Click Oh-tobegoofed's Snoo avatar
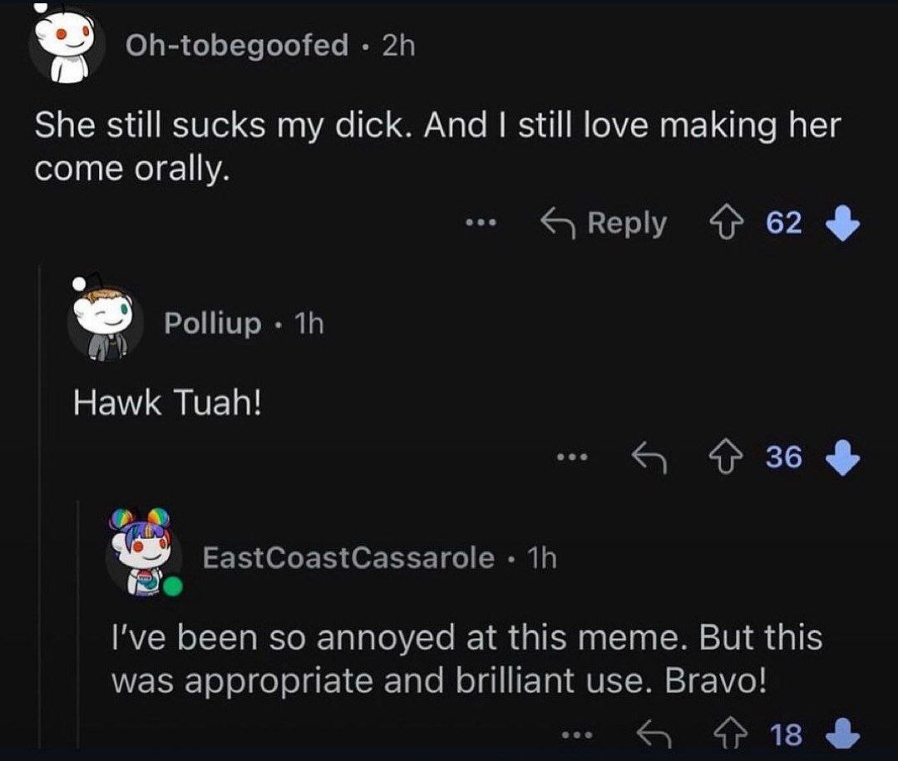Viewport: 898px width, 761px height. click(67, 45)
